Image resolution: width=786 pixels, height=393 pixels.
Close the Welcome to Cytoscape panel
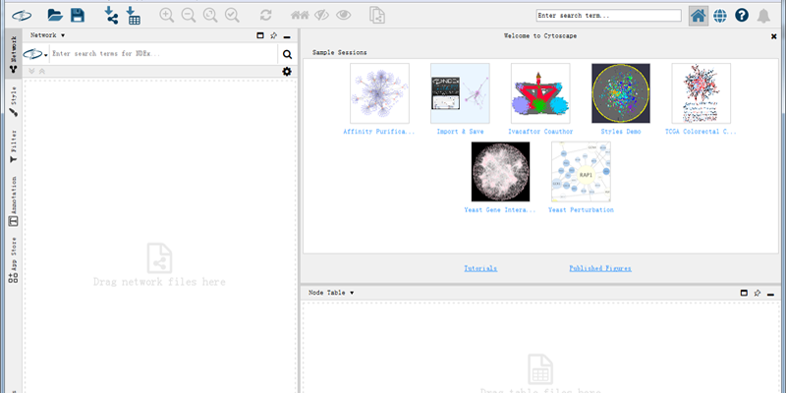tap(774, 36)
